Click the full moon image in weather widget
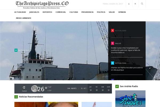 [34, 89]
